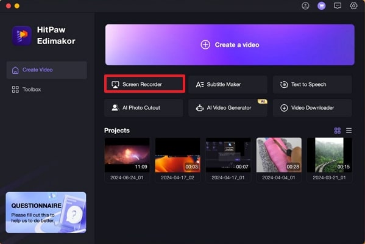365x244 pixels.
Task: Launch the AI Video Generator tool
Action: (x=228, y=108)
